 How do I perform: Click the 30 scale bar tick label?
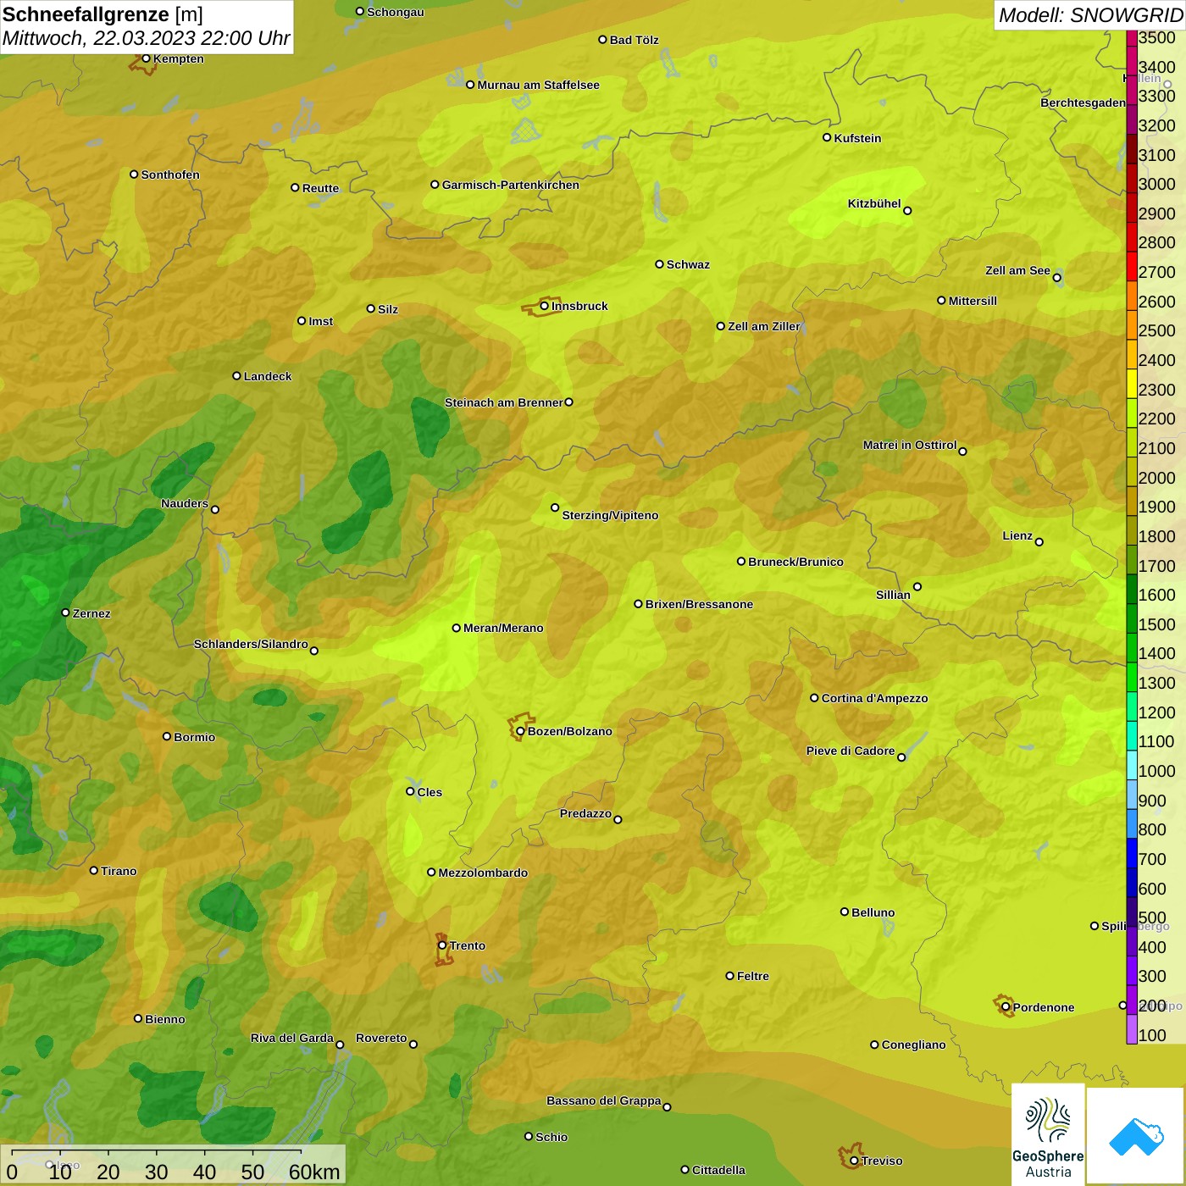click(157, 1172)
